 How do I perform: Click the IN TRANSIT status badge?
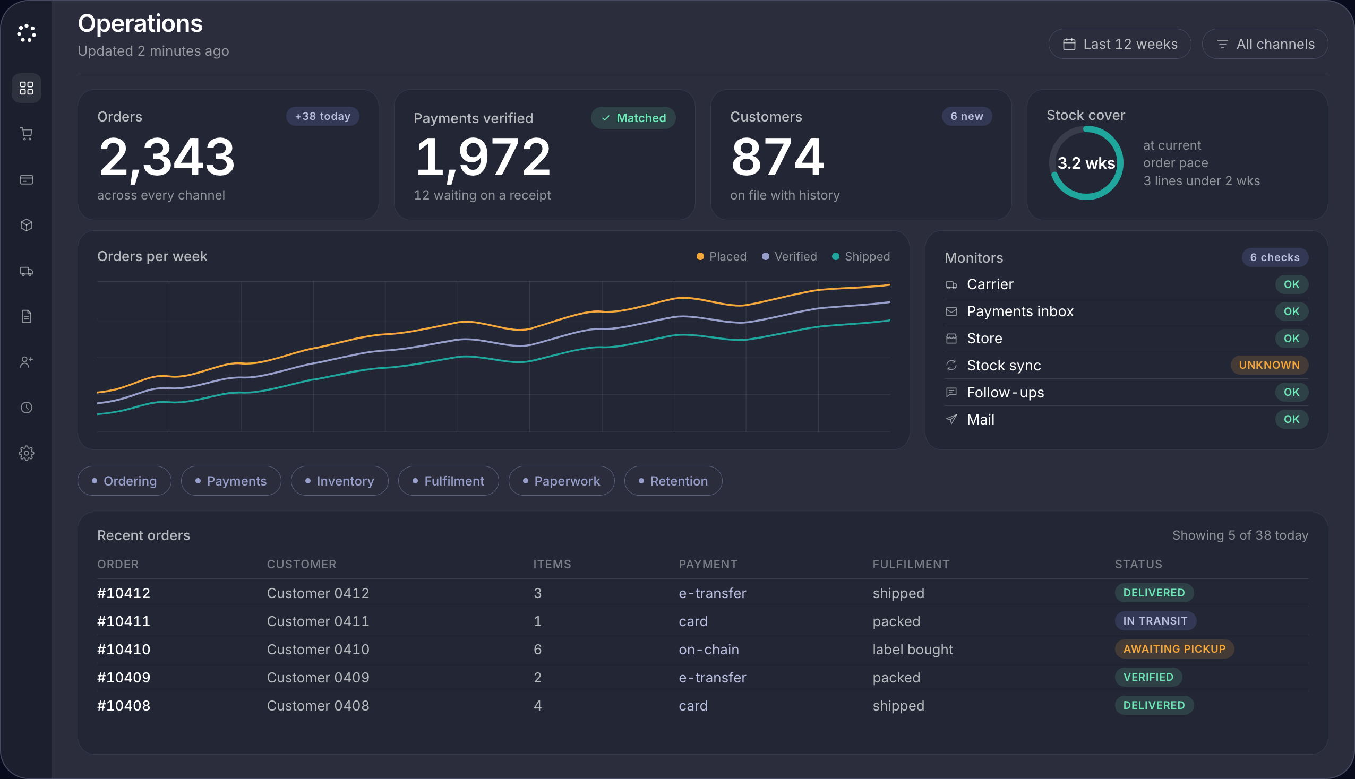1155,621
